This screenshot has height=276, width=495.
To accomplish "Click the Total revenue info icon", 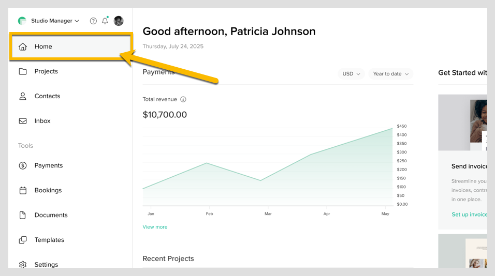I will pyautogui.click(x=183, y=99).
